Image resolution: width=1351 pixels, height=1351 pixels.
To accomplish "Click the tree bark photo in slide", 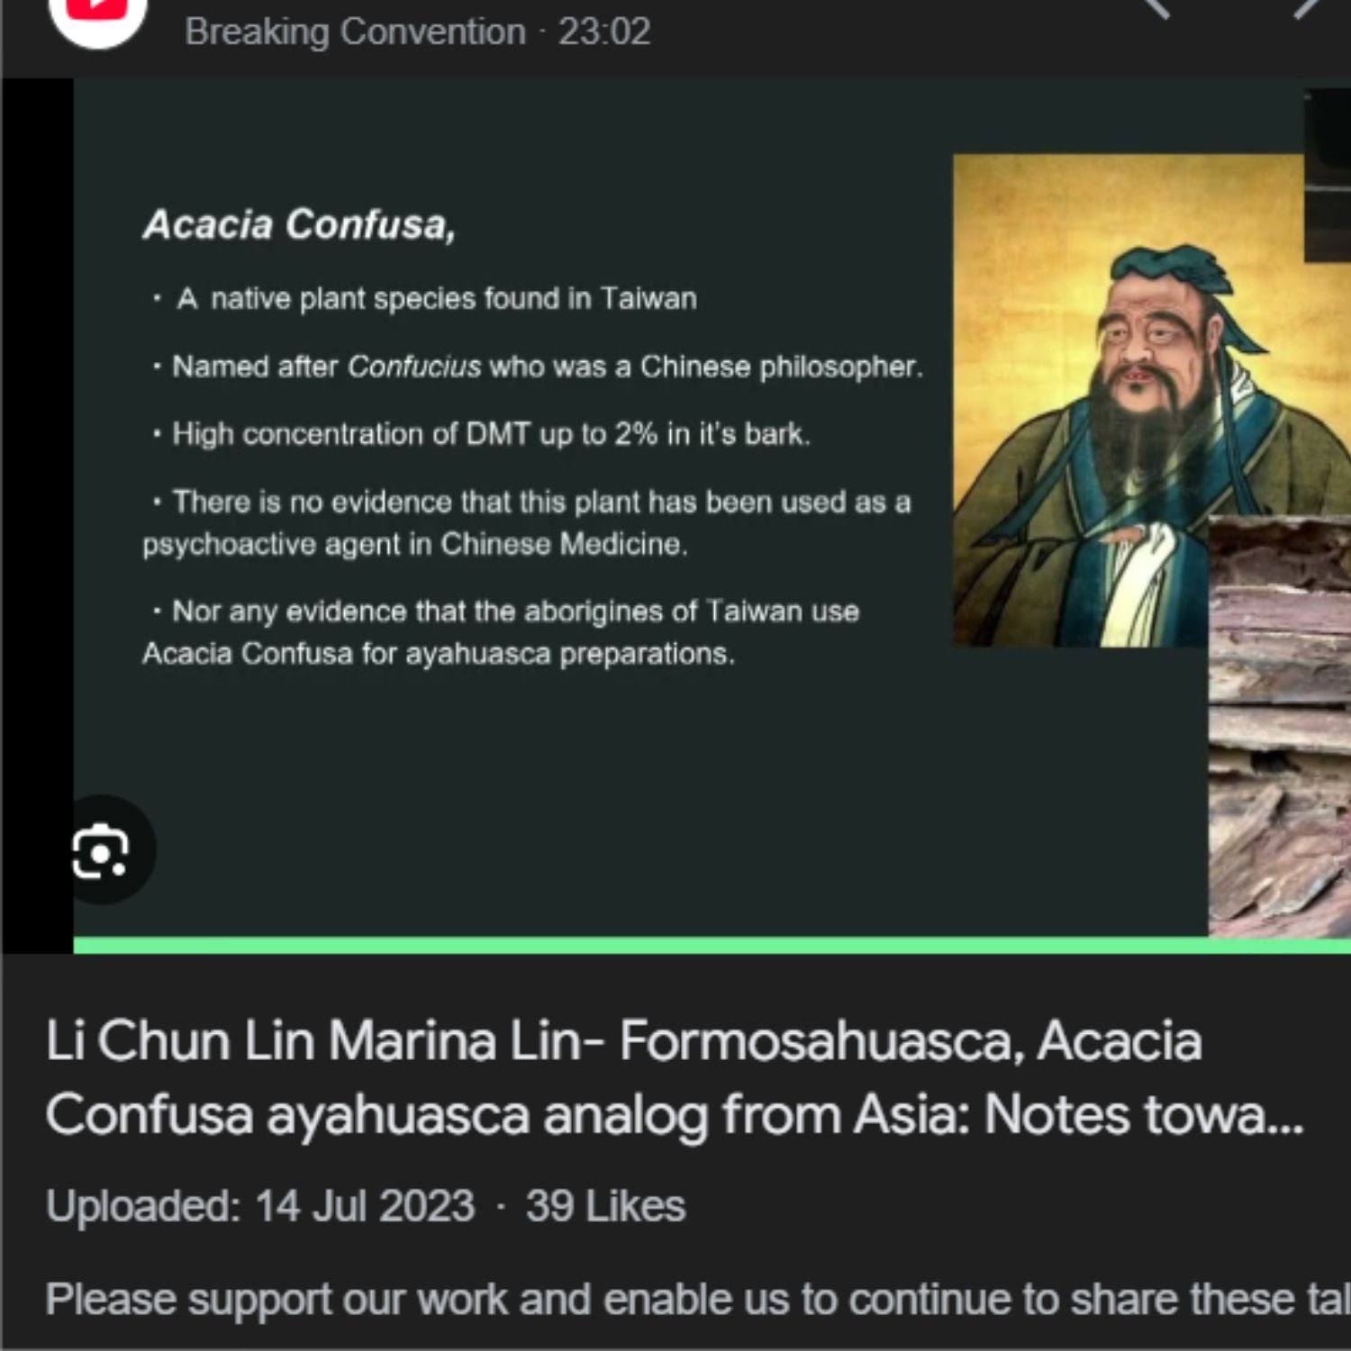I will 1279,727.
